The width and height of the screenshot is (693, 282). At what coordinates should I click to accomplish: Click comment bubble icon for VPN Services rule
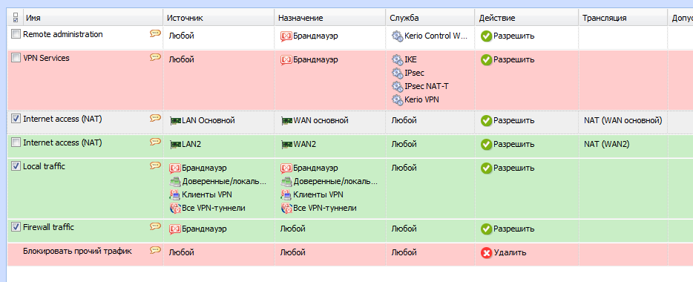click(x=155, y=57)
